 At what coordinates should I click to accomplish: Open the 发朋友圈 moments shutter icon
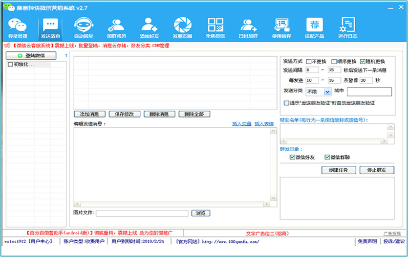(182, 28)
